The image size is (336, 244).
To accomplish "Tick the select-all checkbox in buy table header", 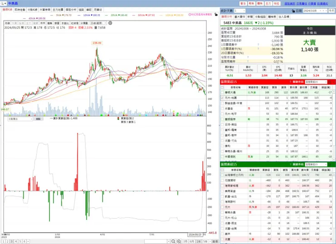I will coord(222,88).
